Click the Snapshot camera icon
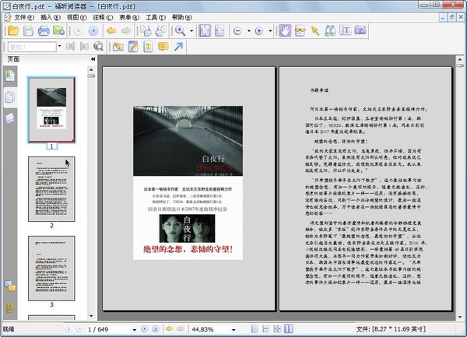Screen dimensions: 467x337 [x=360, y=31]
